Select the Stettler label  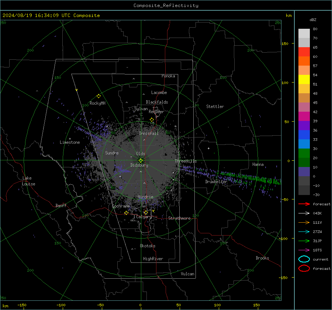coord(215,107)
